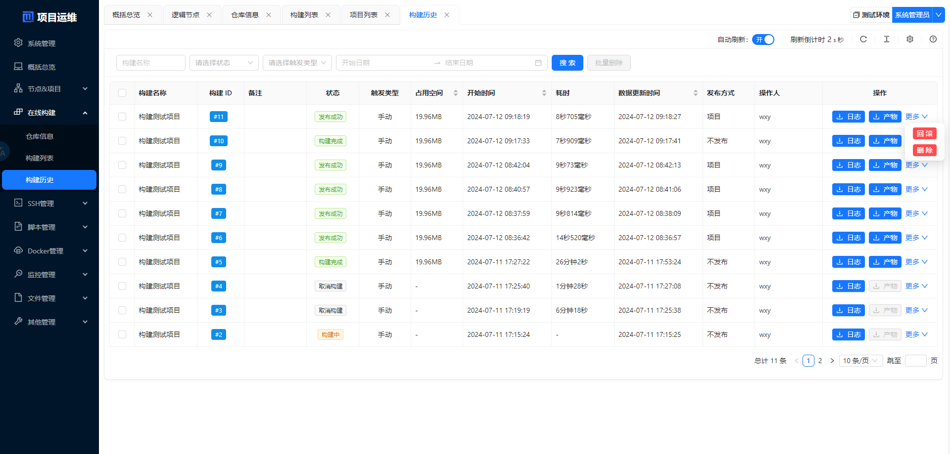Click the 回滚 rollback button in popup
This screenshot has width=950, height=454.
point(924,133)
